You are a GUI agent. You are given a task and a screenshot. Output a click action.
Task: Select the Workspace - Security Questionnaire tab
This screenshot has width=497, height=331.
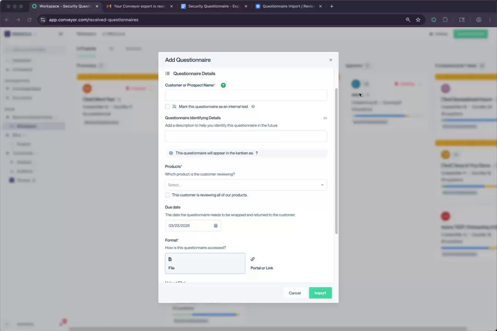click(x=65, y=6)
